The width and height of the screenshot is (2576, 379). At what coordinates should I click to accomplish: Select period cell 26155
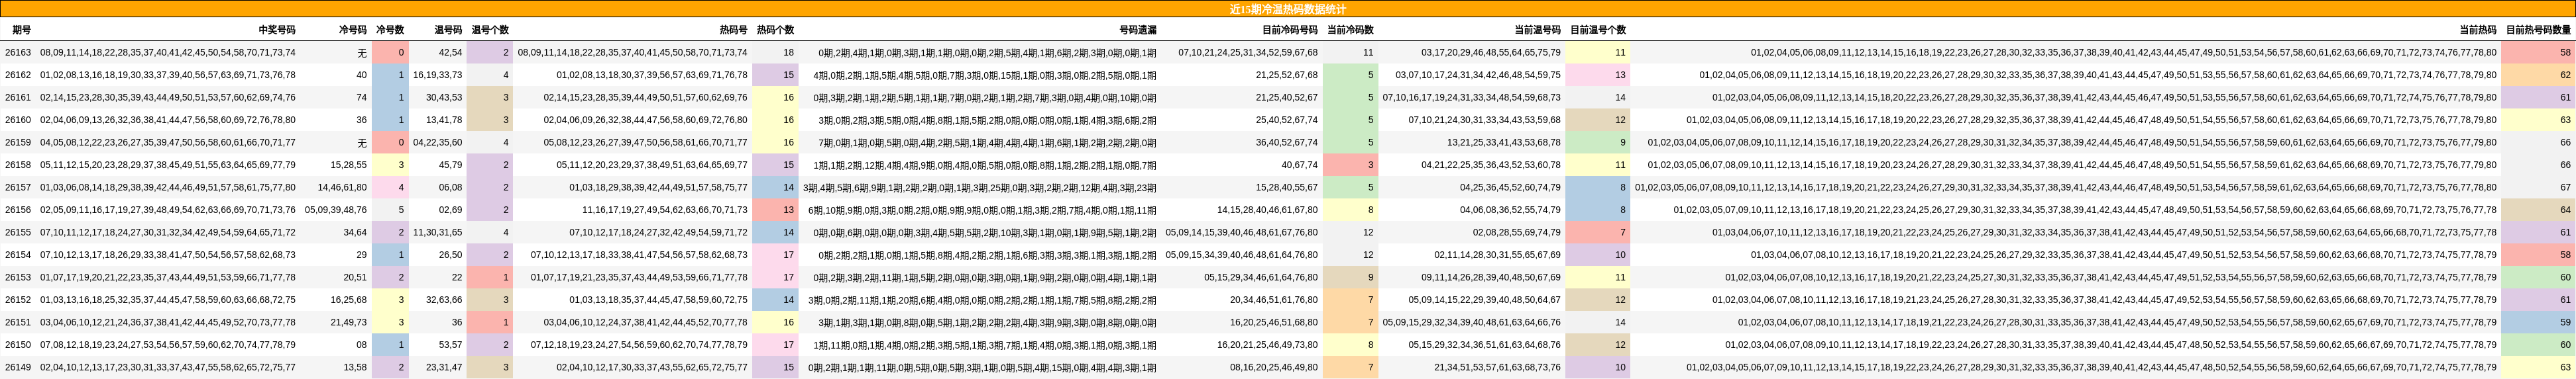(x=18, y=232)
